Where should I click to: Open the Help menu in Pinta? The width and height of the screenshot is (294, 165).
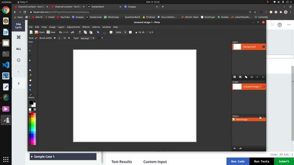(115, 27)
